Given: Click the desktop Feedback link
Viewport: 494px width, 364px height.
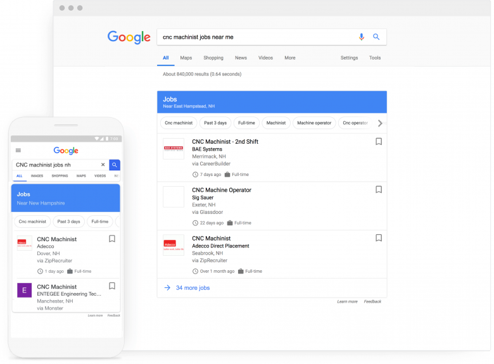Looking at the screenshot, I should click(372, 302).
